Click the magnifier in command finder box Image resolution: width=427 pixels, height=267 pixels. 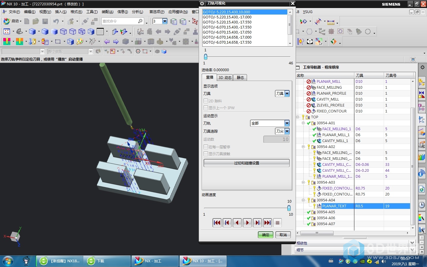pyautogui.click(x=140, y=21)
